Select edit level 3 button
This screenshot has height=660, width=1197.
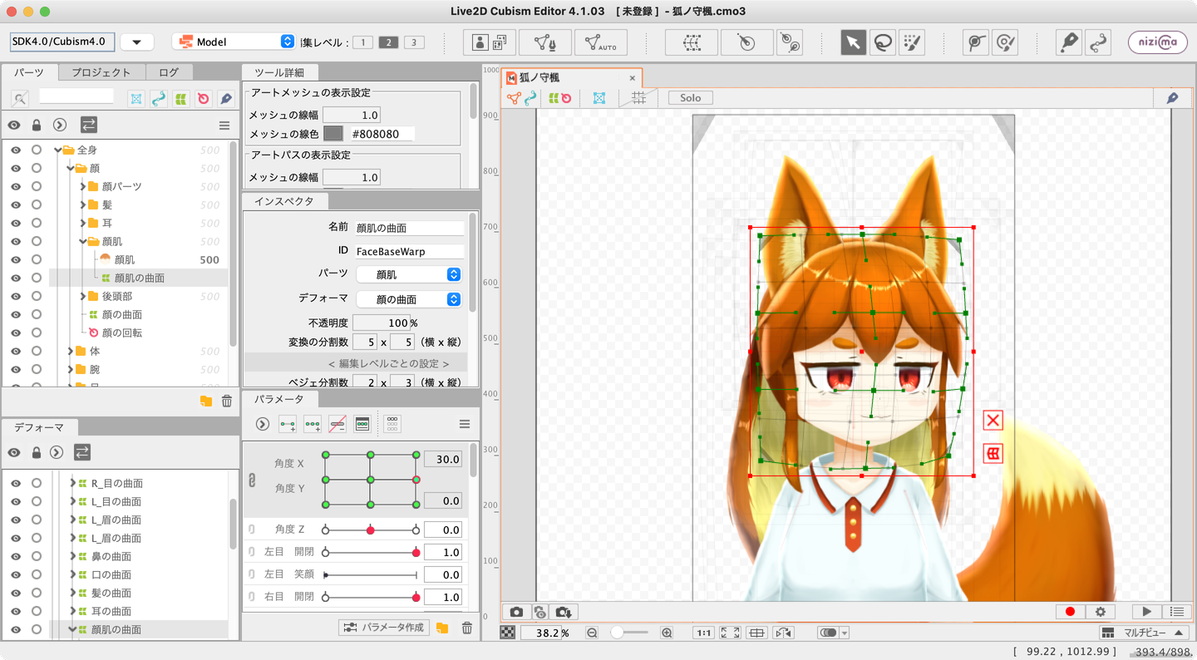(x=414, y=42)
